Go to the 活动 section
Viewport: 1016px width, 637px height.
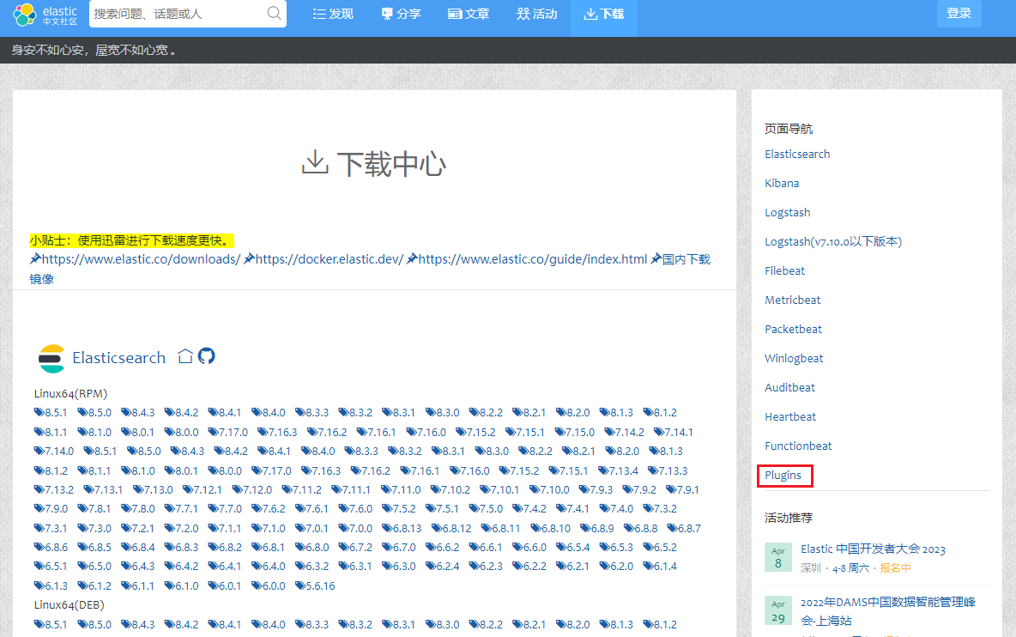point(536,15)
